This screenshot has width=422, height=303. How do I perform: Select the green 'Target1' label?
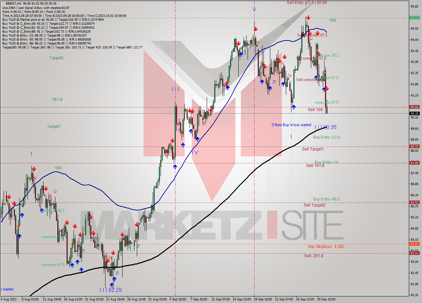[54, 126]
